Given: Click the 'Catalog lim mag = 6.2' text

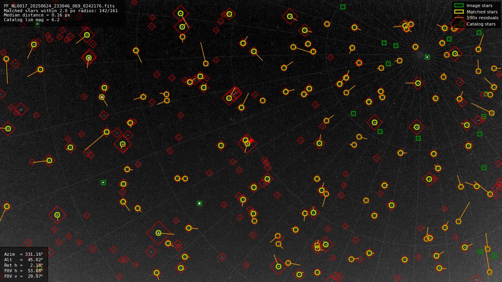Looking at the screenshot, I should (32, 20).
